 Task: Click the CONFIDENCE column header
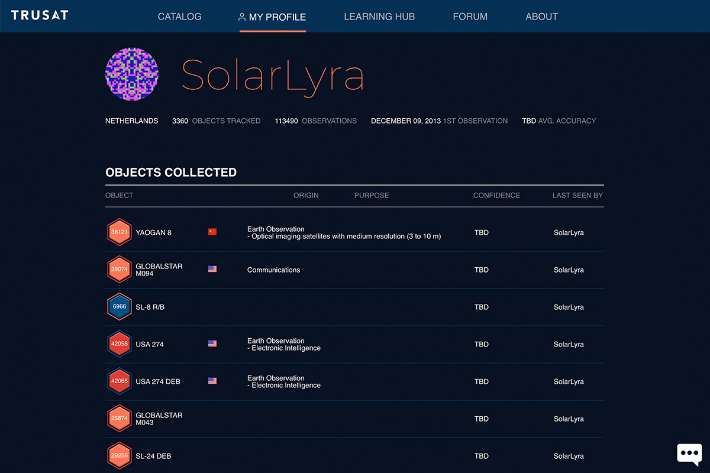click(x=497, y=195)
